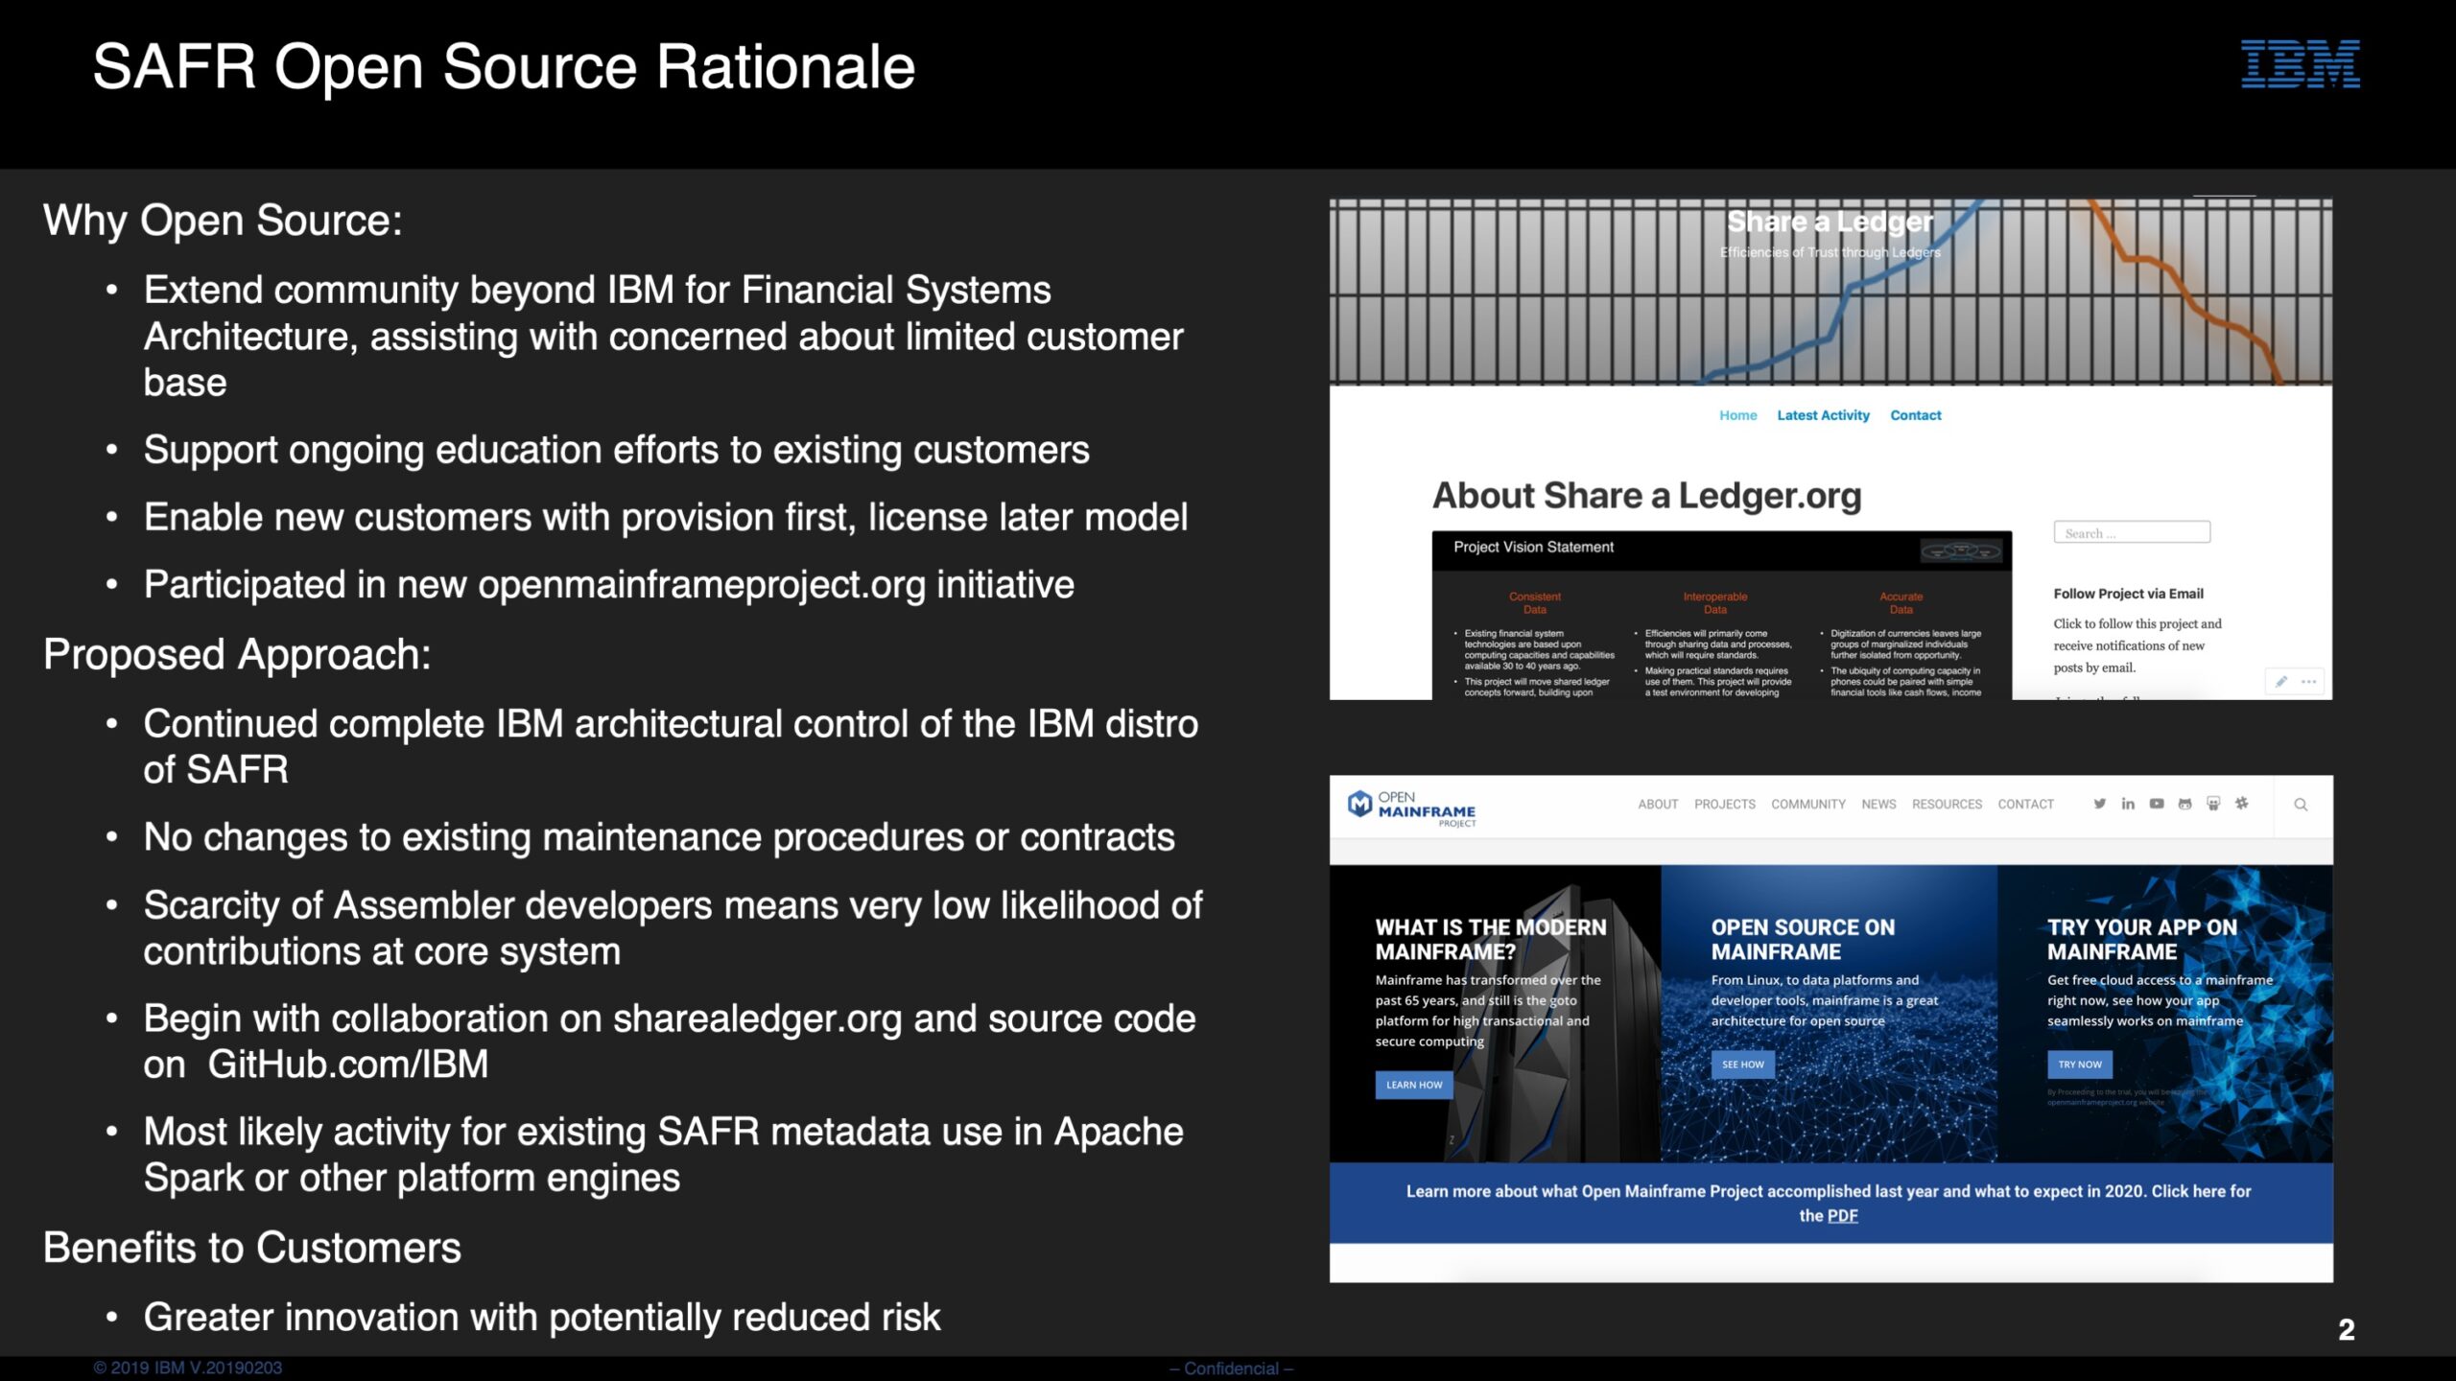Click the SAFR Open Source Rationale title
This screenshot has width=2456, height=1381.
504,67
